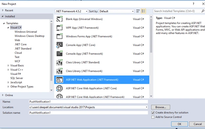The height and width of the screenshot is (129, 205).
Task: Open the Sort by Default dropdown
Action: click(117, 11)
